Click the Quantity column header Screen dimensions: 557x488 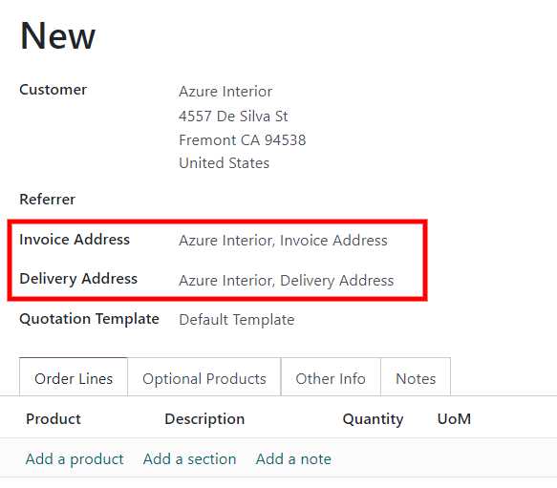373,419
